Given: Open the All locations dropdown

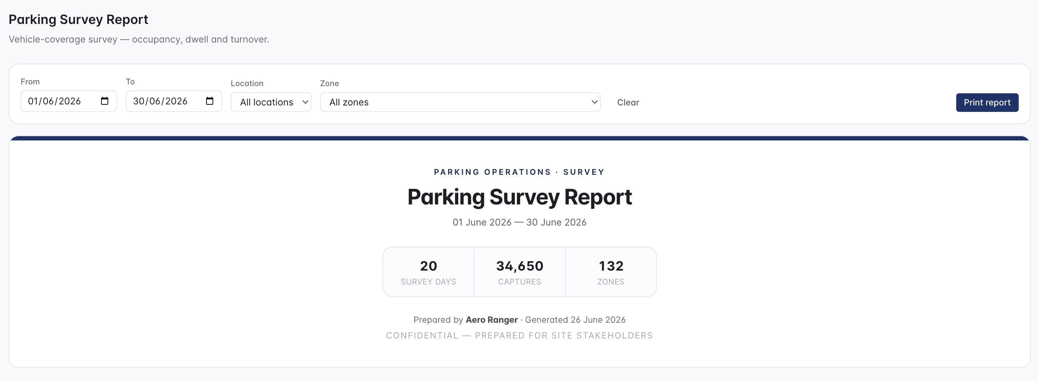Looking at the screenshot, I should tap(271, 103).
